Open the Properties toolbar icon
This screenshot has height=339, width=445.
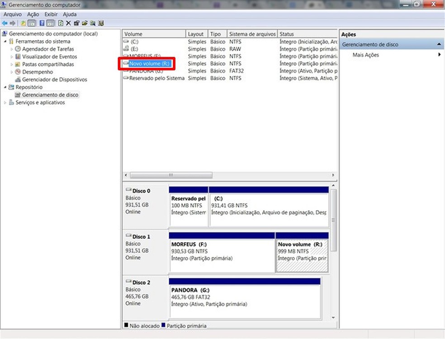pos(76,23)
